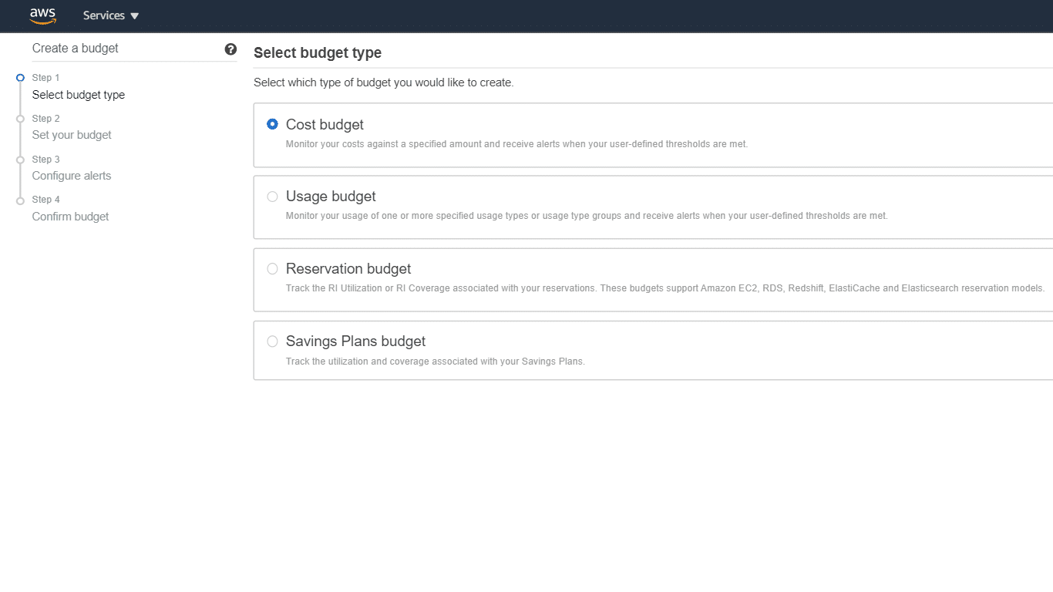Navigate to the Configure alerts step
1053x592 pixels.
(71, 176)
